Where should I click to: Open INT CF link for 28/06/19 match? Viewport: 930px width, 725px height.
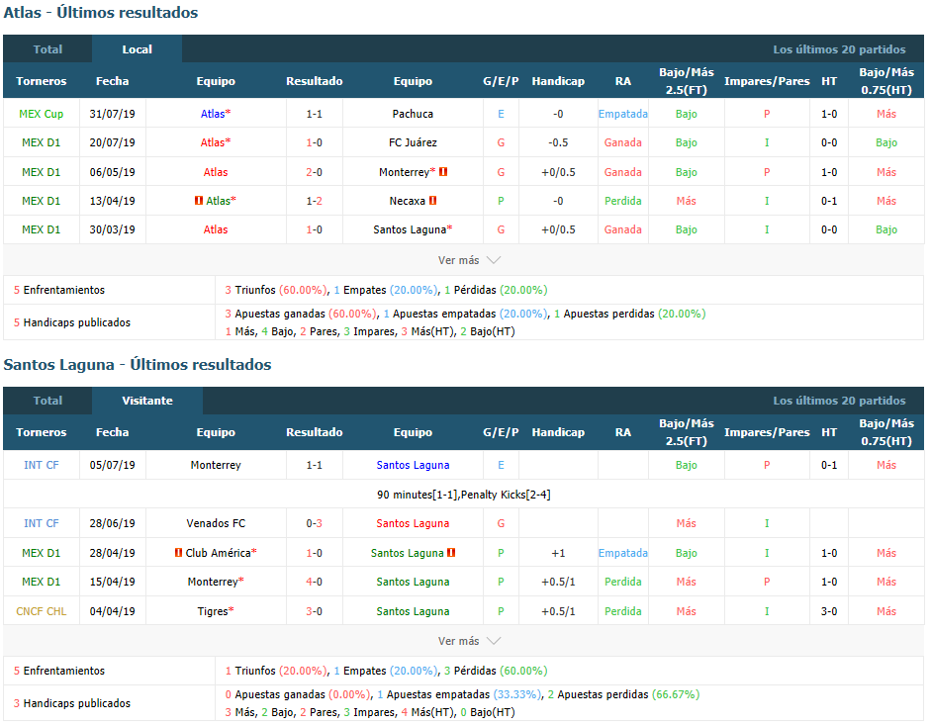41,523
